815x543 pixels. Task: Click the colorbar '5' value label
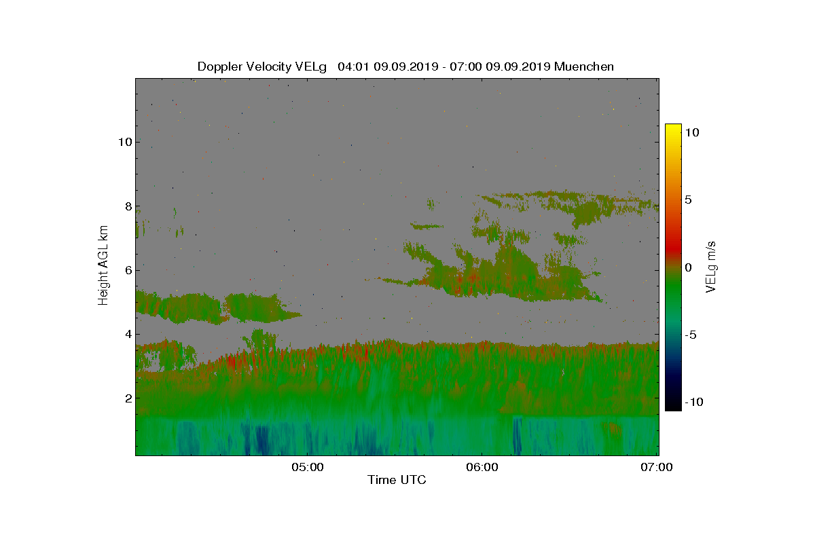pyautogui.click(x=688, y=200)
